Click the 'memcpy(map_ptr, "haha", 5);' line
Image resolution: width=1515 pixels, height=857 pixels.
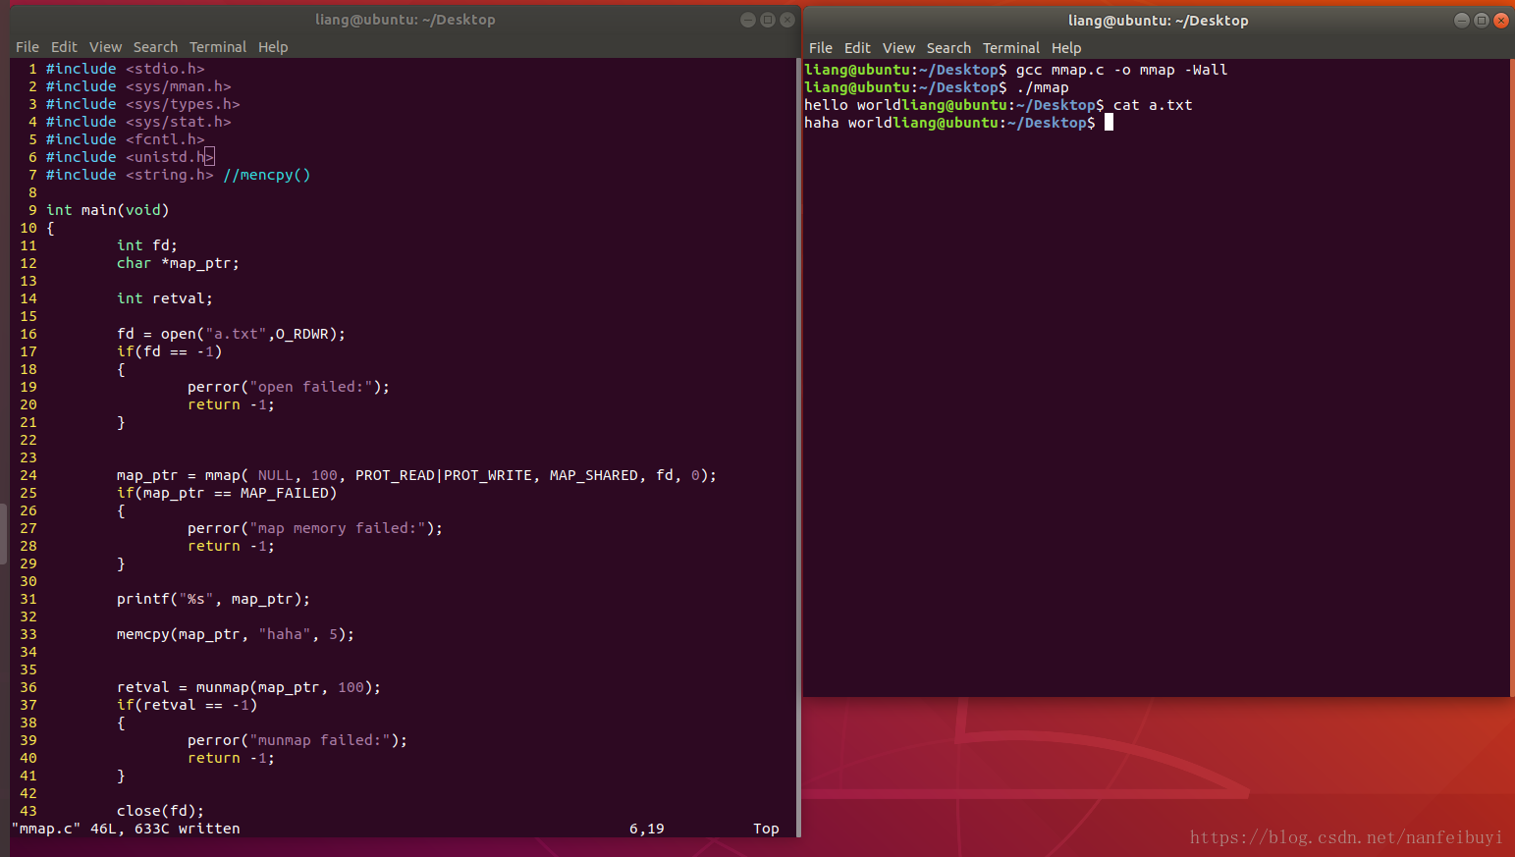[236, 634]
